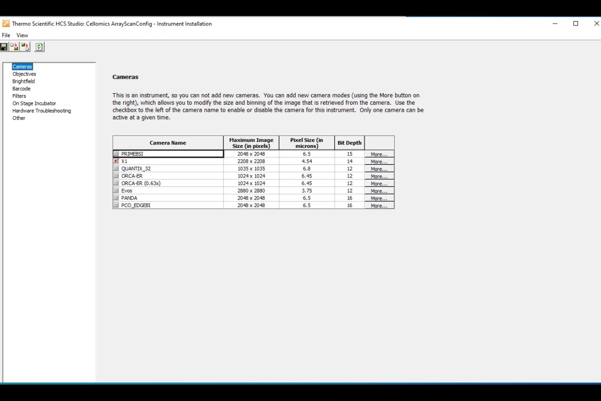Click More button for QUANTIX_32 camera
The image size is (601, 401).
tap(379, 169)
